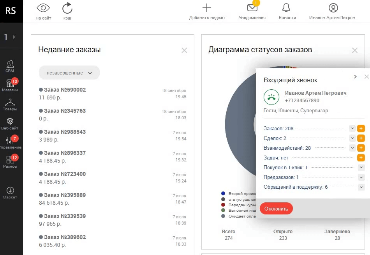Open Уведомления envelope notifications

pyautogui.click(x=252, y=9)
